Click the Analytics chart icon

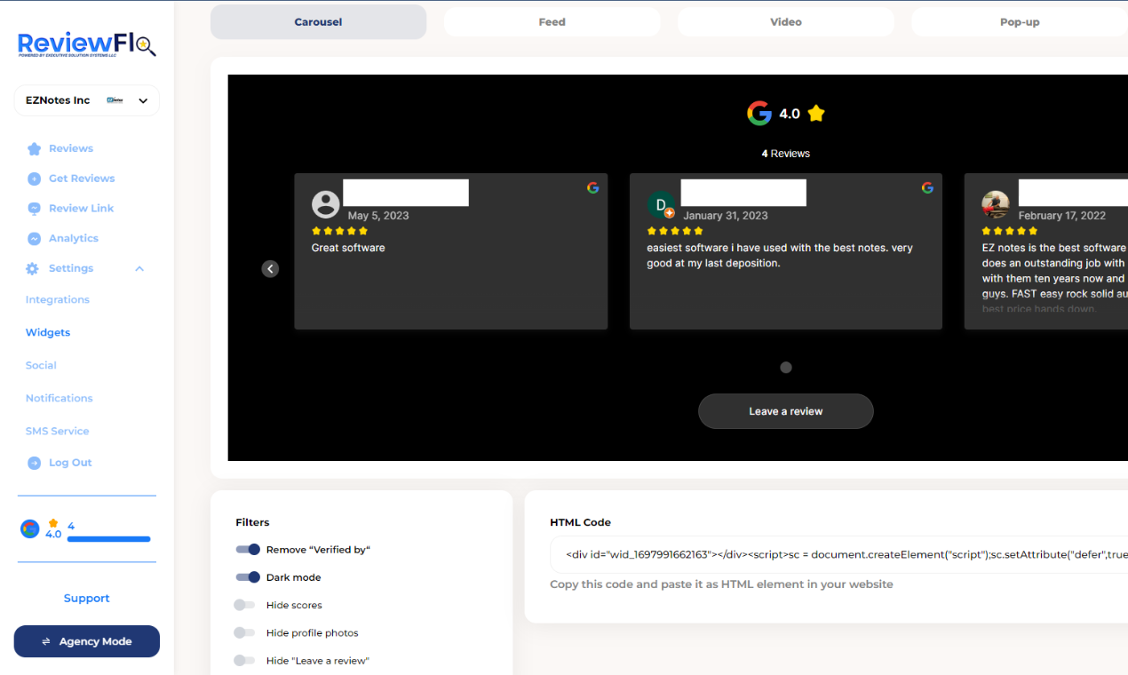tap(34, 239)
